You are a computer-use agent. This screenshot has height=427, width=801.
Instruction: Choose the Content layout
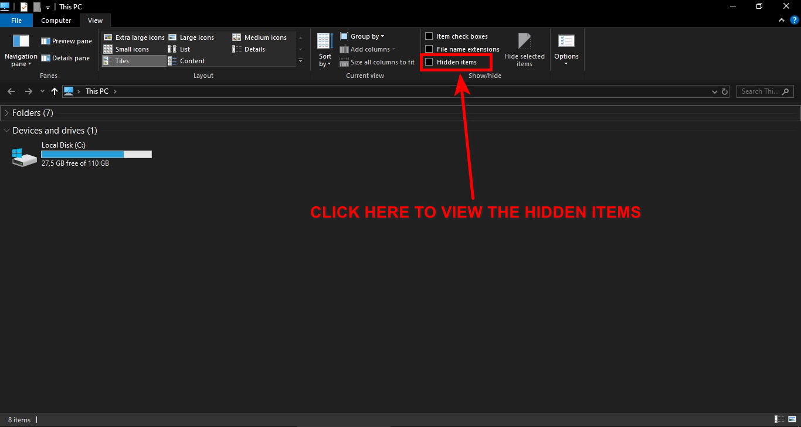186,61
